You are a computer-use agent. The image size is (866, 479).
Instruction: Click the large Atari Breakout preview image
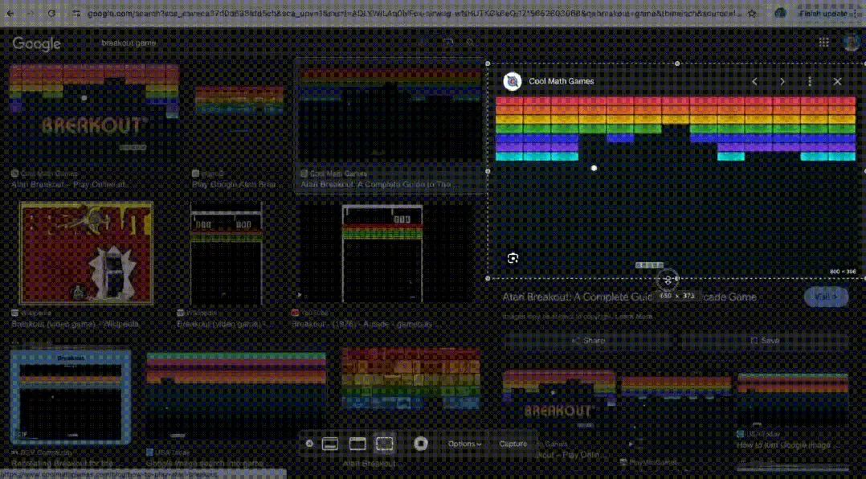click(x=676, y=185)
